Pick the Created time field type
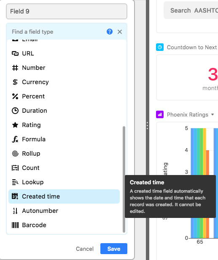This screenshot has width=218, height=260. pos(64,196)
